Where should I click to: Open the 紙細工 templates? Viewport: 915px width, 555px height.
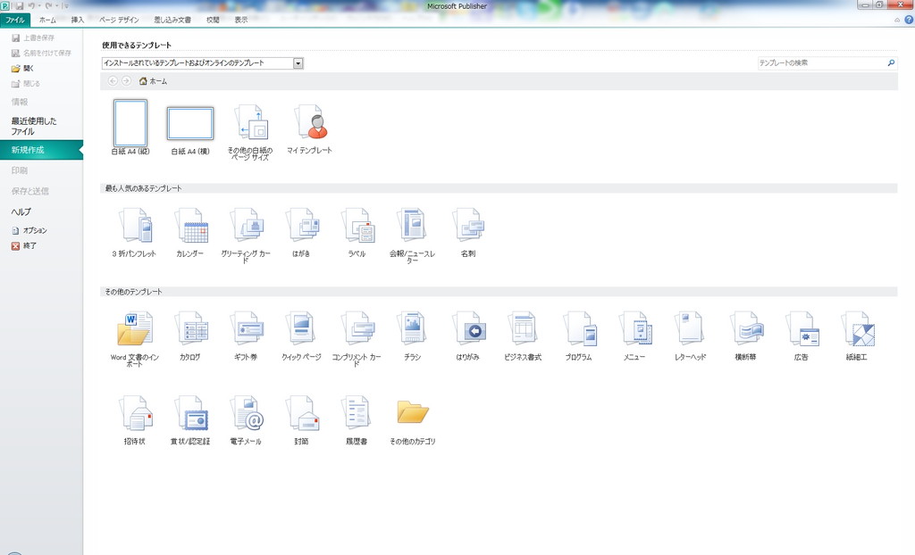pos(857,335)
